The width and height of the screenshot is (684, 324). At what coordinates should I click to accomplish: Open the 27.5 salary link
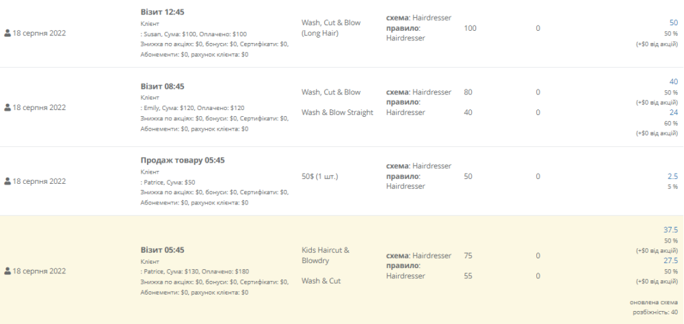671,260
